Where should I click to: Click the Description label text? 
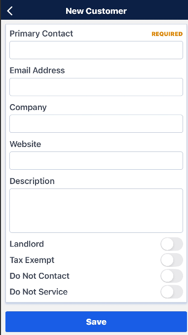[x=32, y=182]
